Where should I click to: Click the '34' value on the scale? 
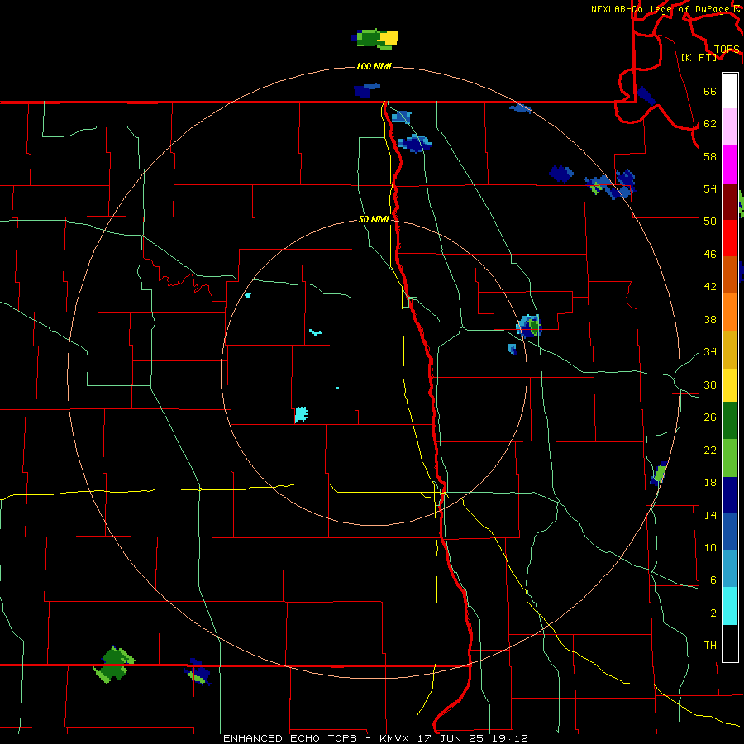[710, 352]
